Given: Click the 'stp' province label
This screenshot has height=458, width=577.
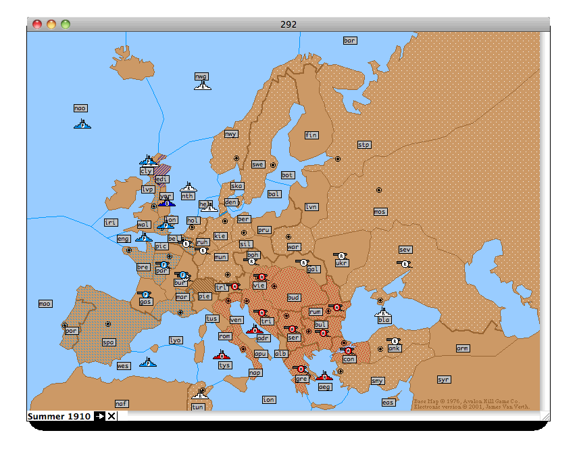Looking at the screenshot, I should tap(364, 145).
